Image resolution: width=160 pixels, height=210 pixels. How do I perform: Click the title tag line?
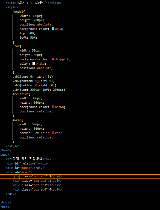click(x=34, y=3)
